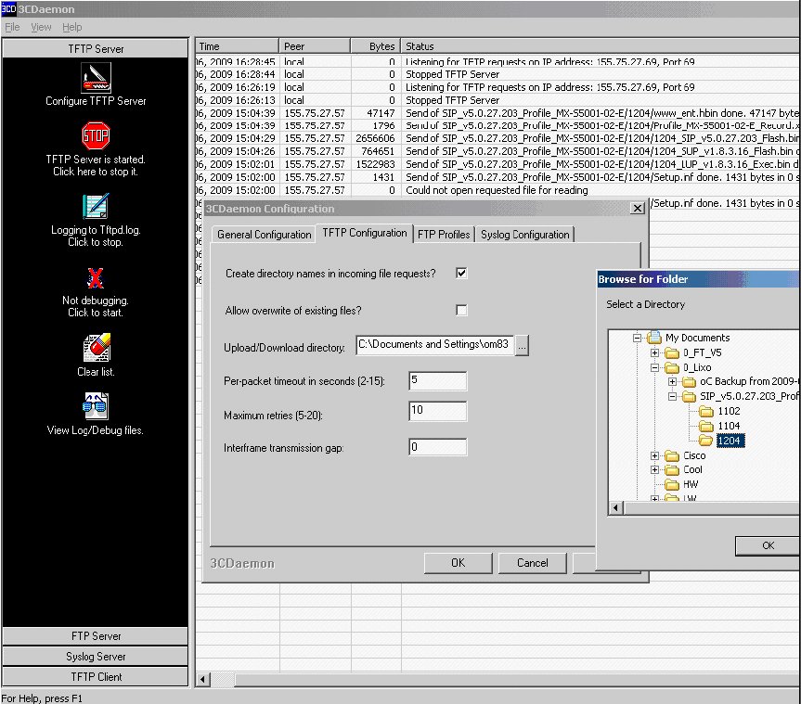The height and width of the screenshot is (704, 801).
Task: Click the SIP_v5.0.27.203 folder icon
Action: [x=689, y=397]
